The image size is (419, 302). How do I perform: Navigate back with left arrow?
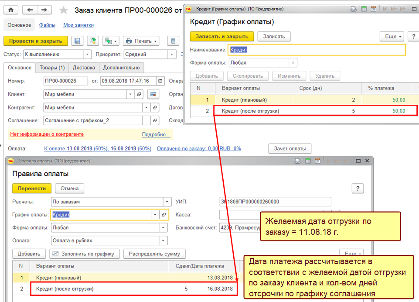[30, 10]
